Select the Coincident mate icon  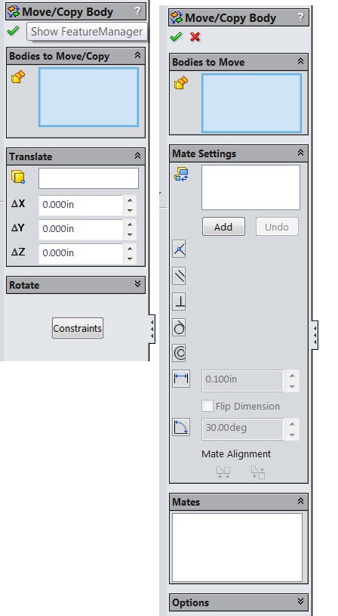[180, 249]
